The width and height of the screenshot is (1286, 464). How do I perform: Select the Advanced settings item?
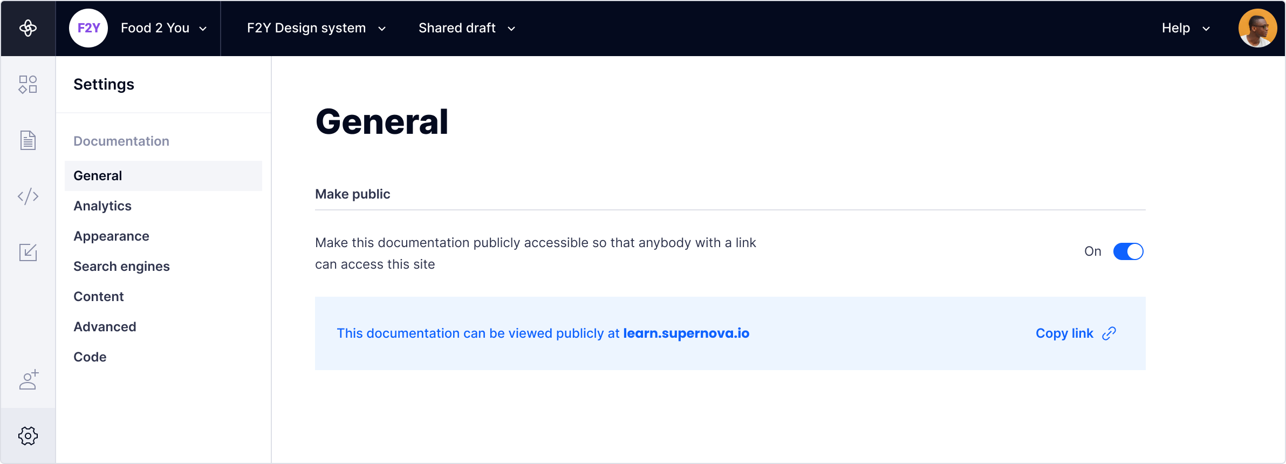[x=105, y=326]
